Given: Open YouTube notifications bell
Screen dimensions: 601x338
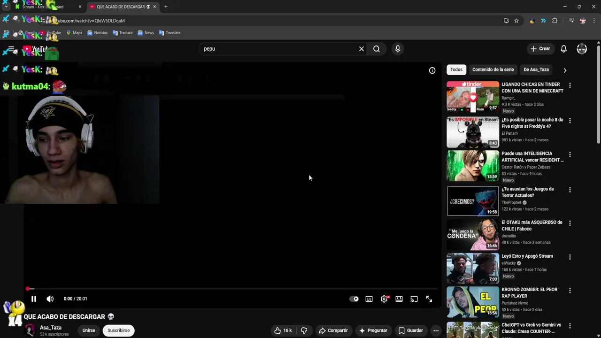Looking at the screenshot, I should click(x=564, y=49).
